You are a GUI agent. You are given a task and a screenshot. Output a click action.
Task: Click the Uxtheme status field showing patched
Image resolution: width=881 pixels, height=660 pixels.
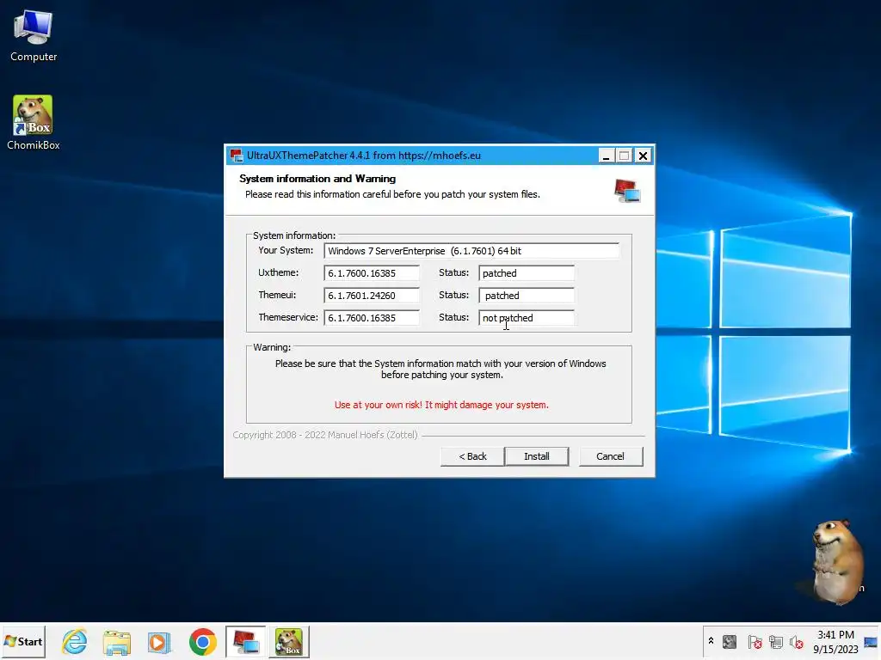(527, 273)
